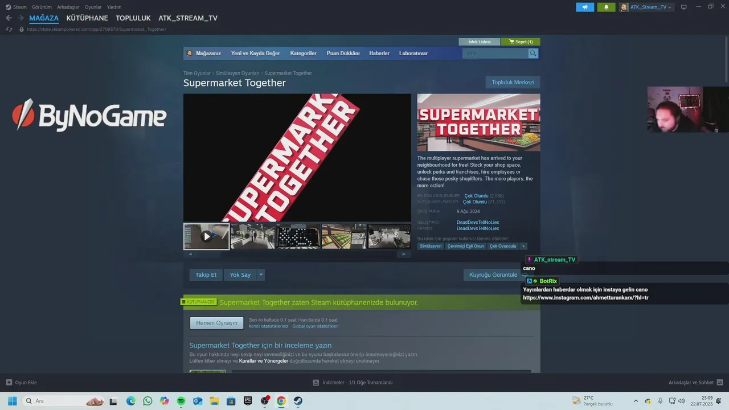729x410 pixels.
Task: Click the Yok Say button
Action: 240,275
